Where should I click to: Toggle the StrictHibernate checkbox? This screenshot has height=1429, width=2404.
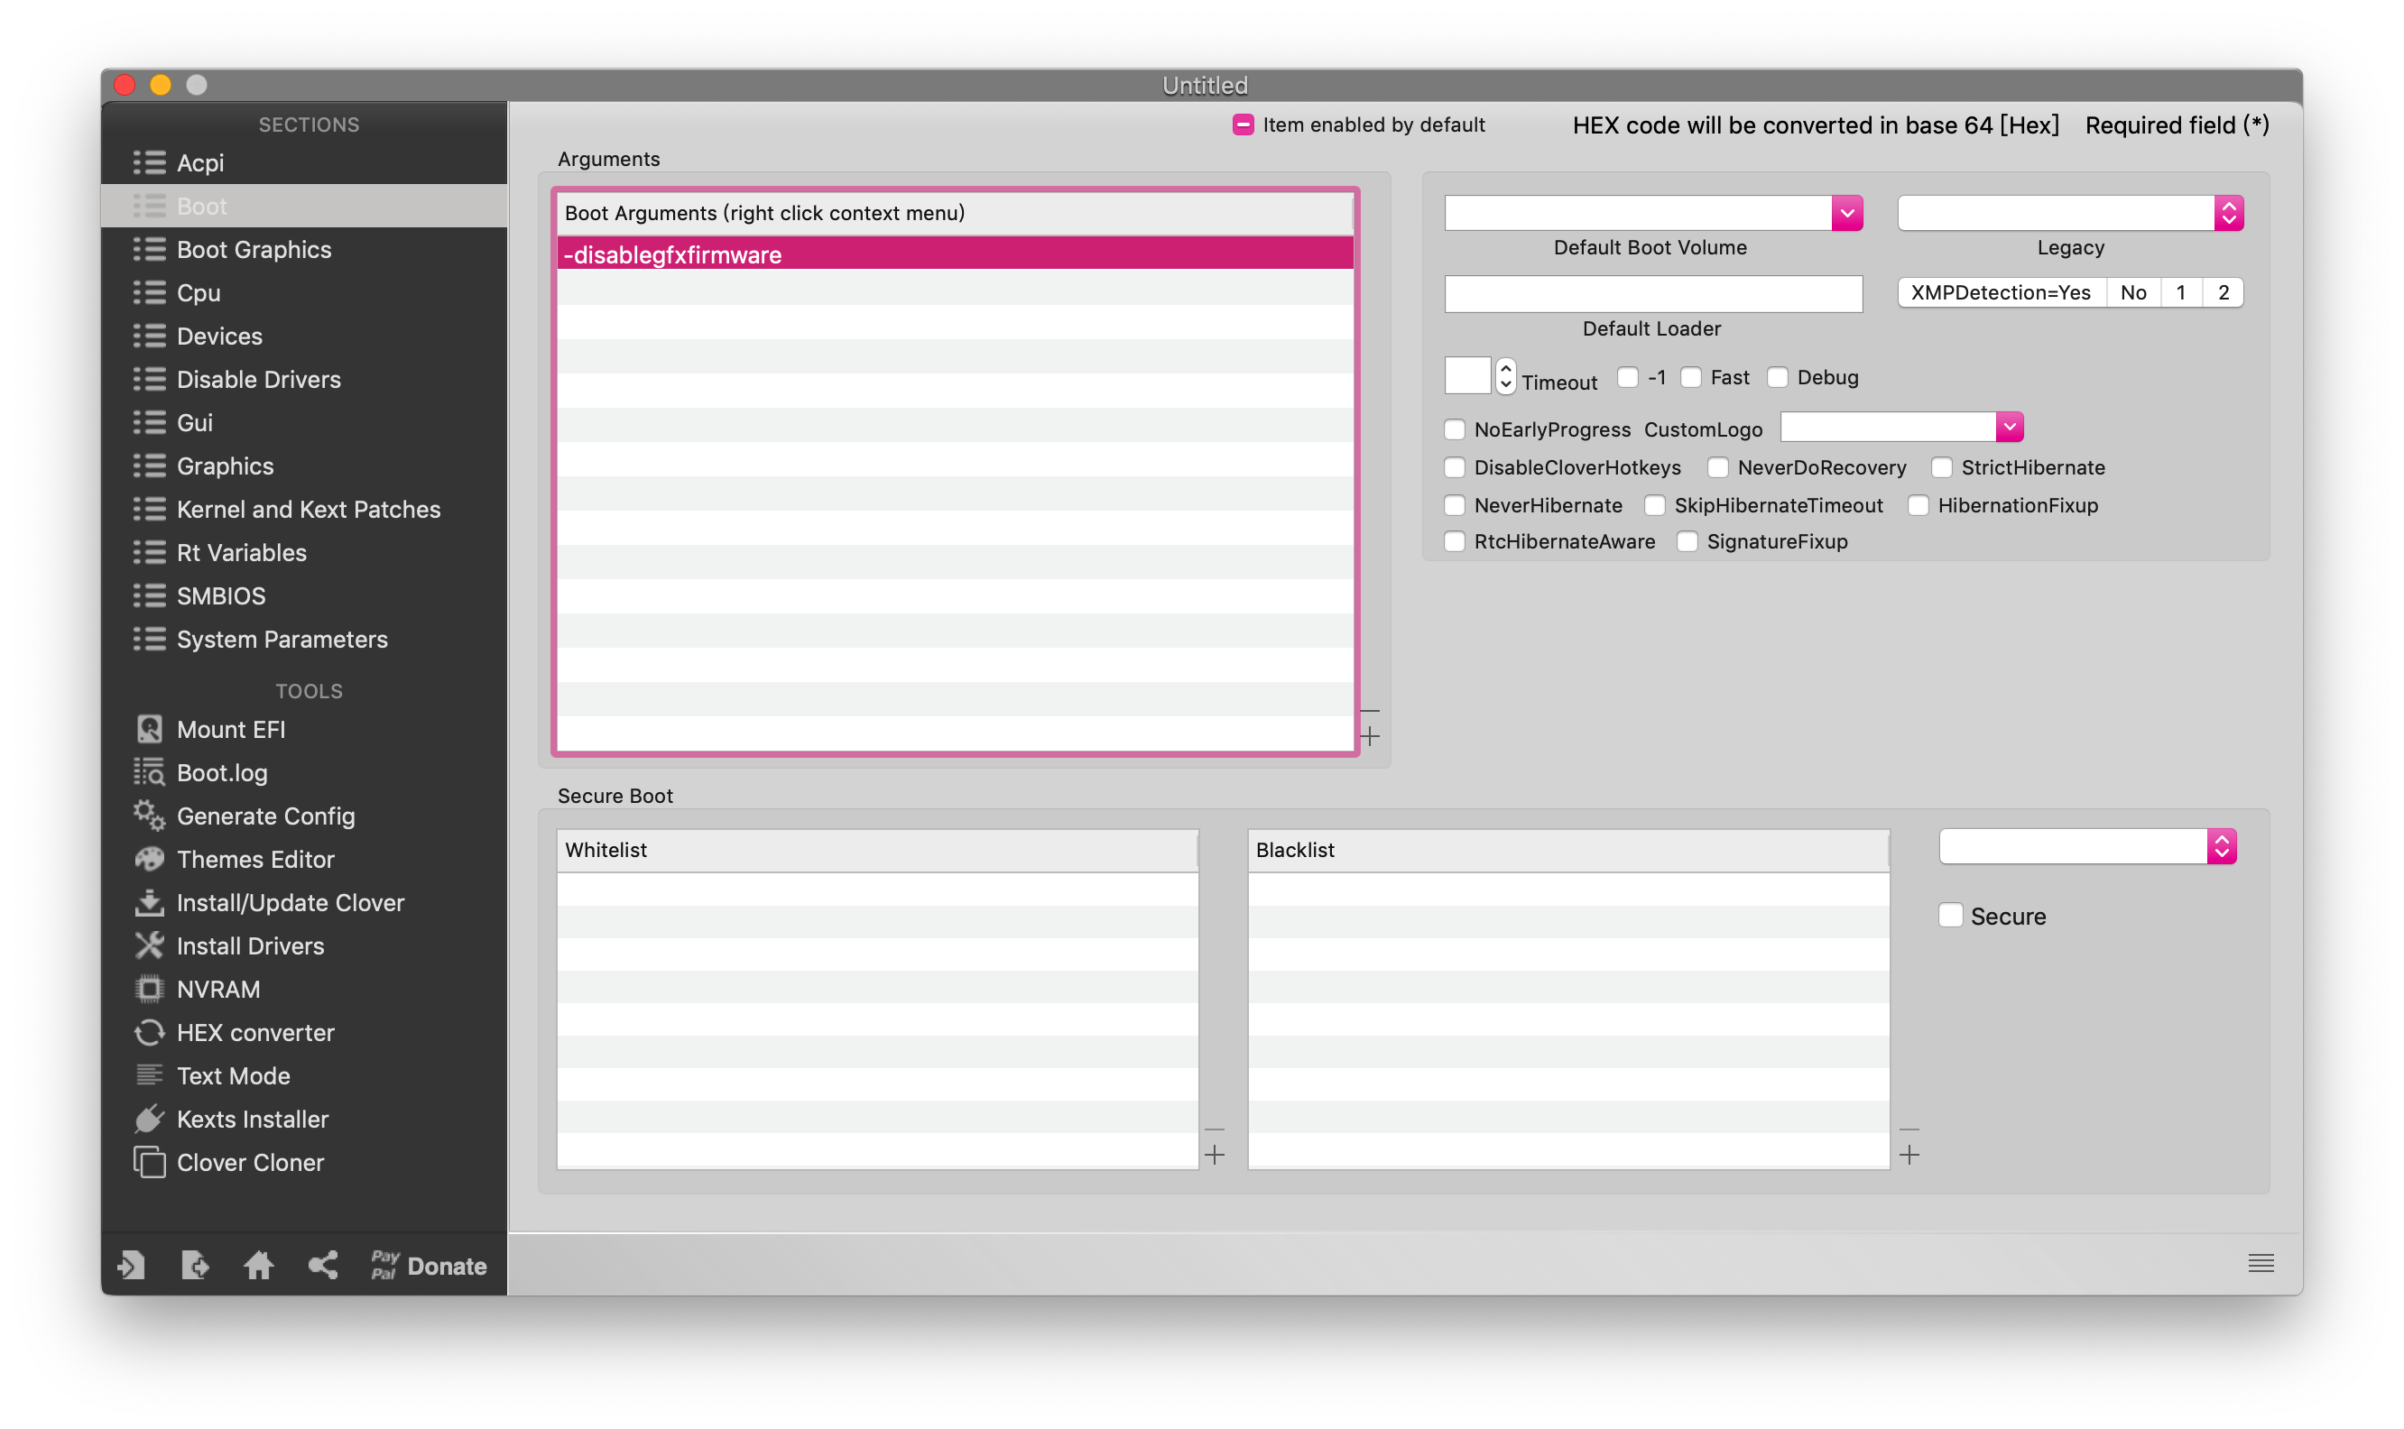(x=1942, y=467)
